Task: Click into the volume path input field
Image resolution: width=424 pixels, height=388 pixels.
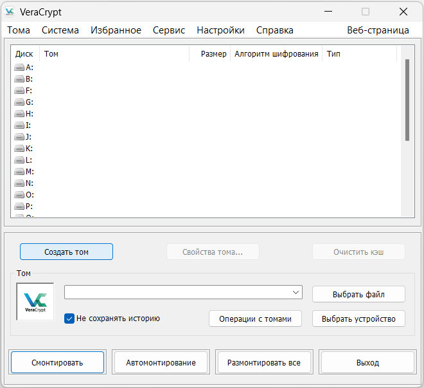Action: [183, 292]
